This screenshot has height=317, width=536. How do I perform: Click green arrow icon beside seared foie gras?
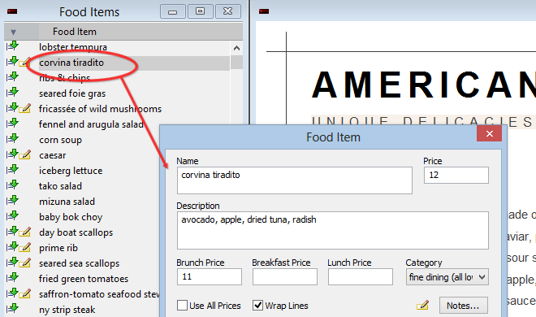coord(12,92)
